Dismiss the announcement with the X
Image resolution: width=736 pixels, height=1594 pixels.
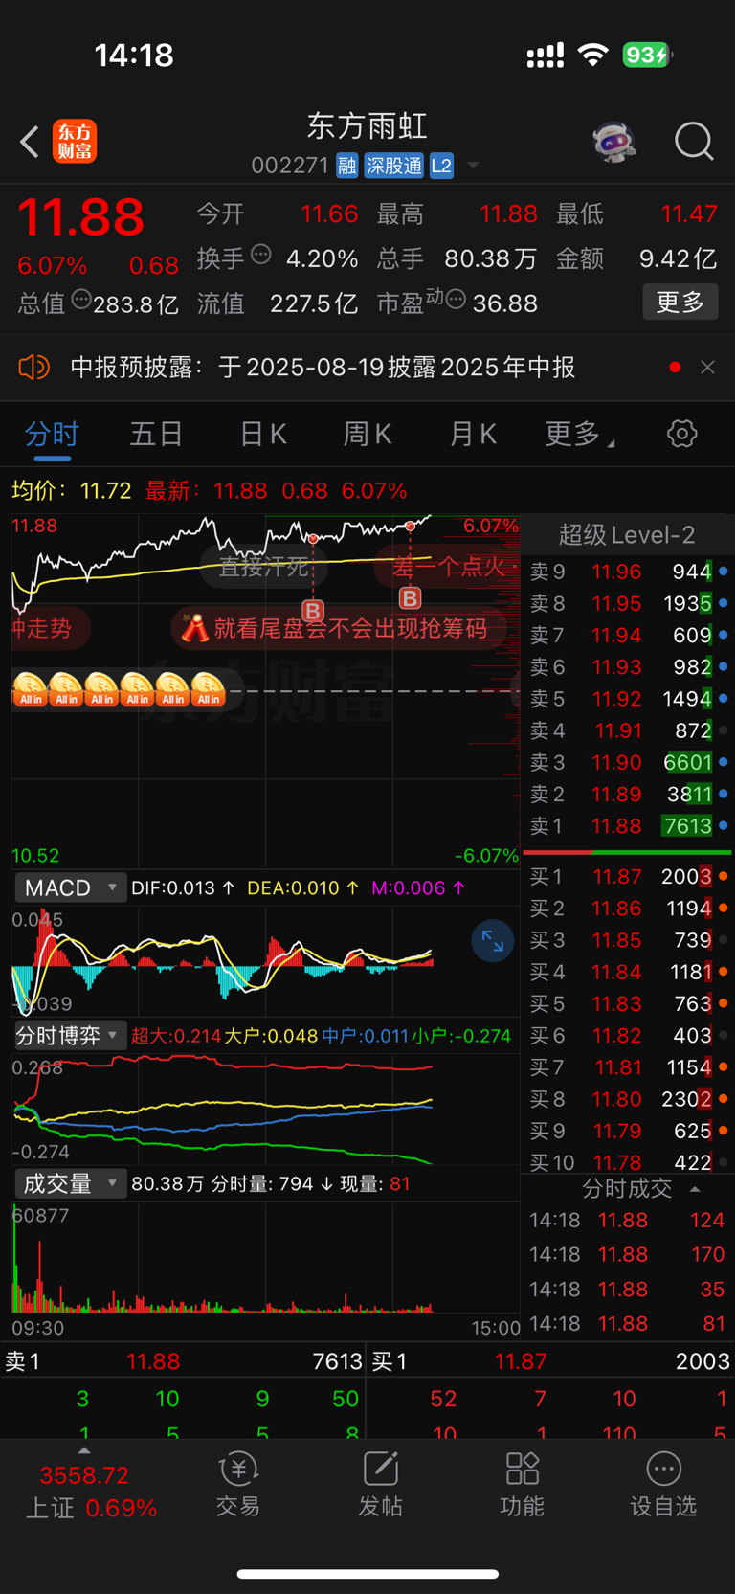tap(707, 368)
